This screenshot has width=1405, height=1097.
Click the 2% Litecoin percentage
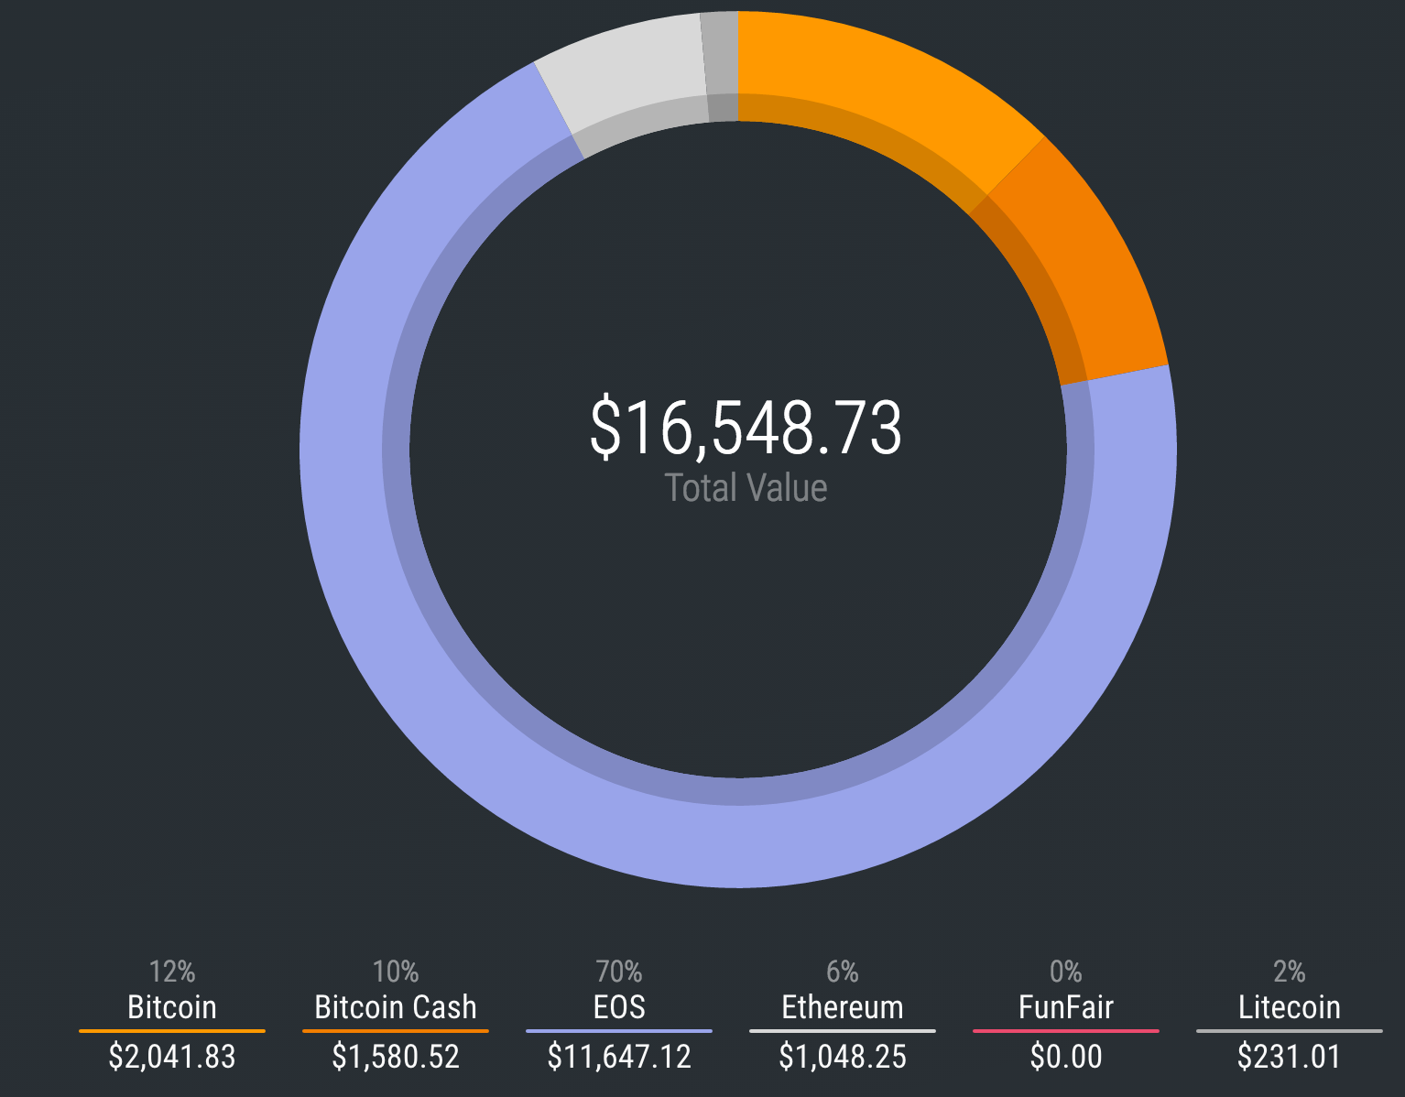coord(1290,971)
